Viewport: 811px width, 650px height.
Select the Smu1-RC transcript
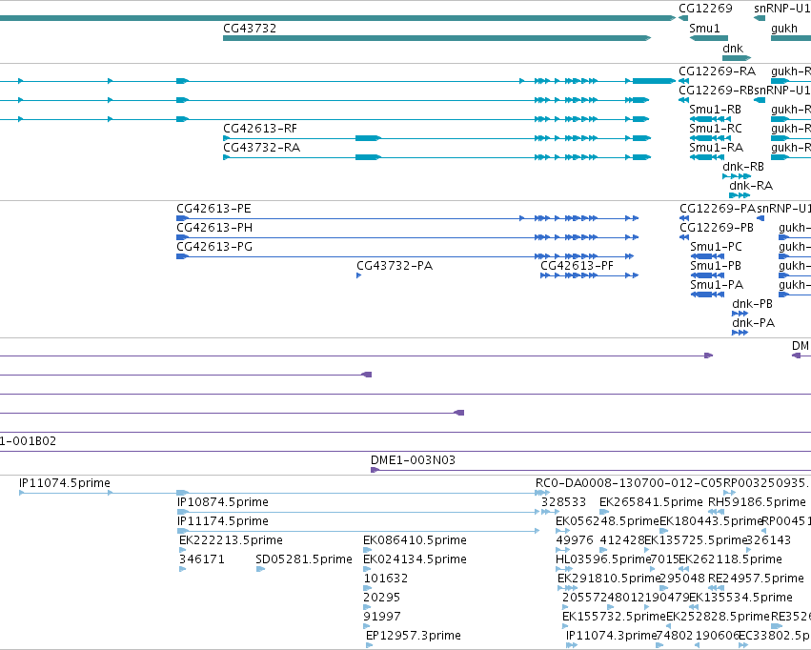[x=710, y=138]
